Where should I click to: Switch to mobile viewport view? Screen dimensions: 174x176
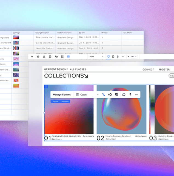[118, 57]
